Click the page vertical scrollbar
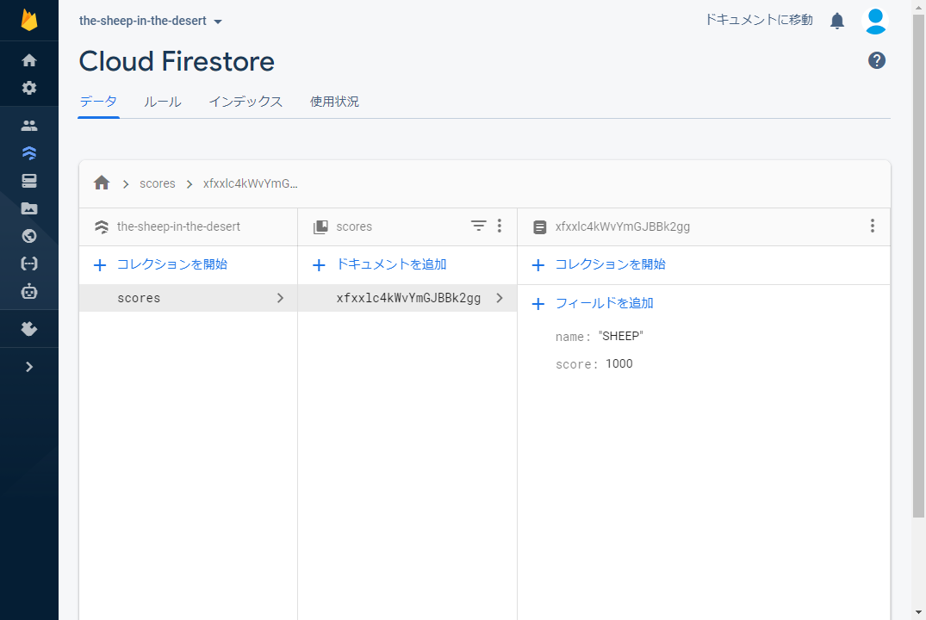Viewport: 926px width, 620px height. 918,266
